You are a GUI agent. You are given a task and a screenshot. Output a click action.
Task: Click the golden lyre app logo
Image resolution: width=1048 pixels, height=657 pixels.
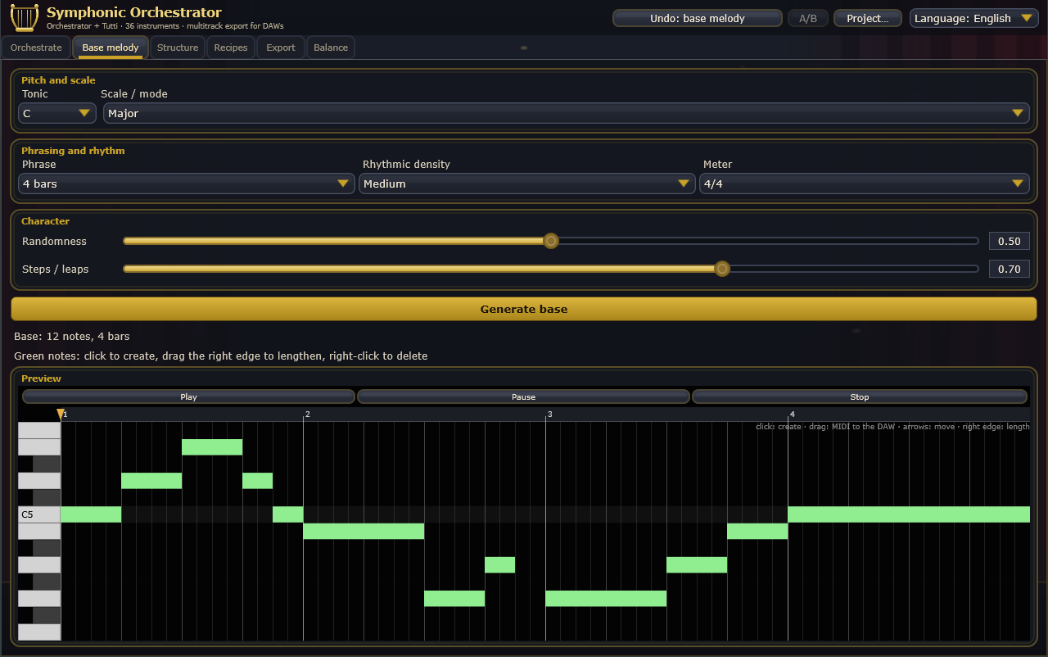point(25,17)
